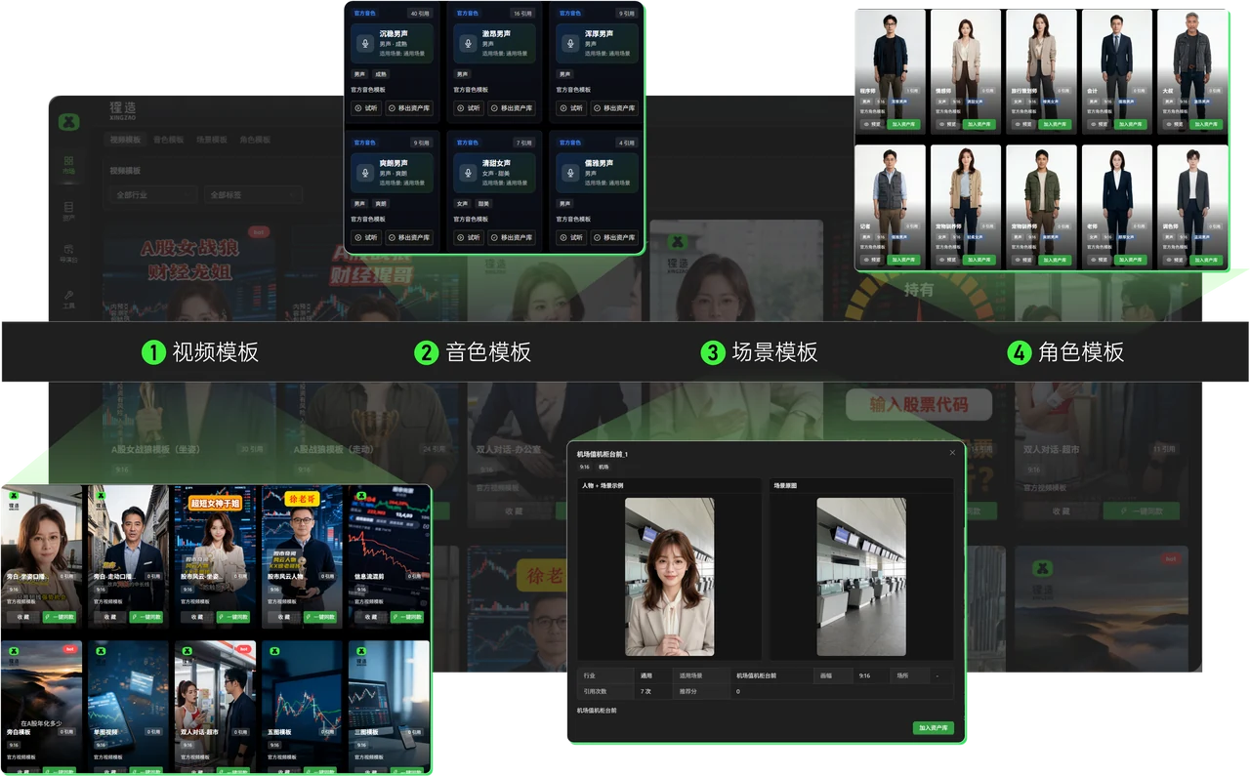Preview the 程序师 character with the 预览 button
The image size is (1250, 776).
pos(870,125)
